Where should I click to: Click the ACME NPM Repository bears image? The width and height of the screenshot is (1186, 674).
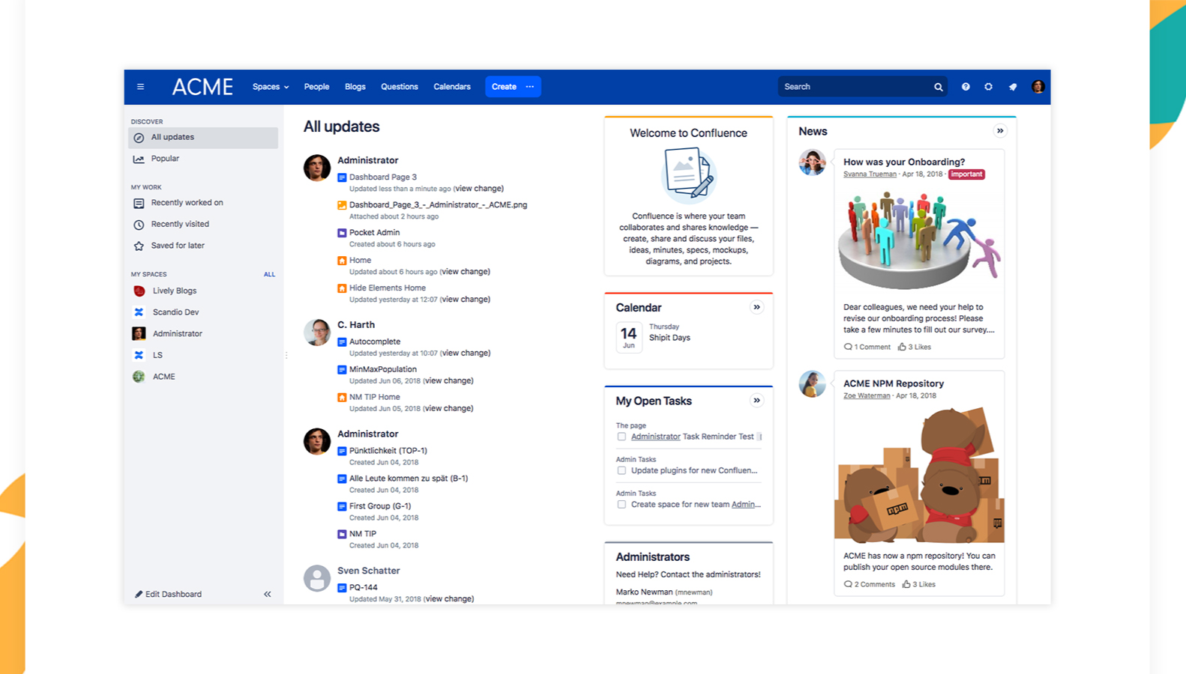click(x=919, y=473)
